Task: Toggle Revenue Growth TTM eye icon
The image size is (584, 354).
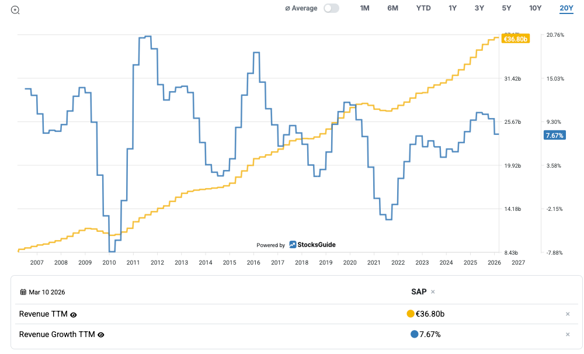Action: 101,335
